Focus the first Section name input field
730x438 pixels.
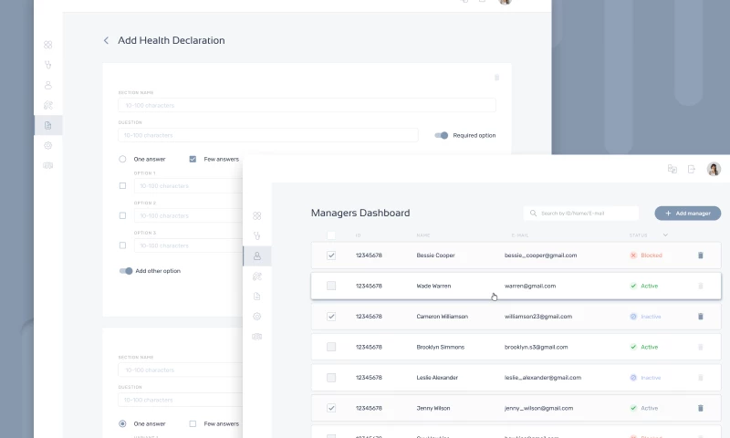point(307,105)
